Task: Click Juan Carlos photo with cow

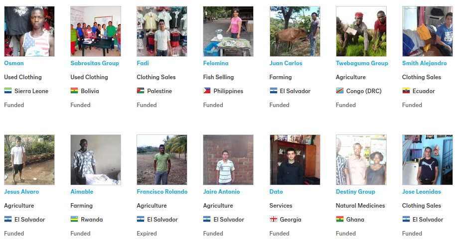Action: (x=295, y=31)
